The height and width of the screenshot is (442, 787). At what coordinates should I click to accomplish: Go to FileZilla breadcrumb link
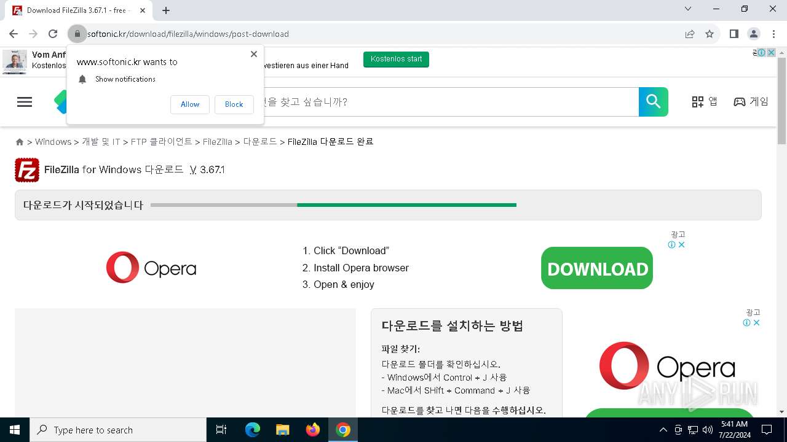pyautogui.click(x=217, y=142)
